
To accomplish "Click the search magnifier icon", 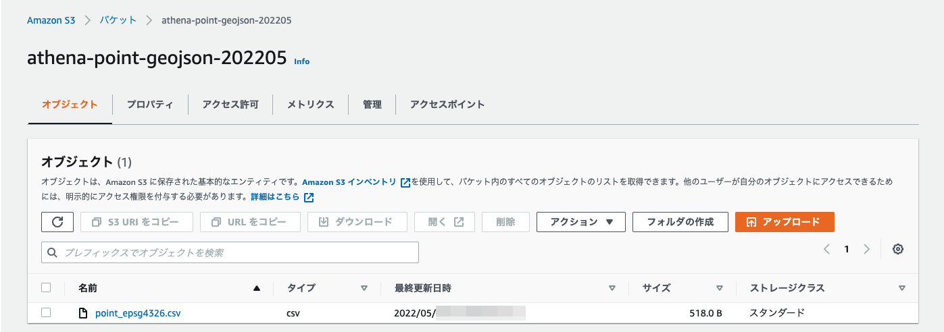I will (x=53, y=252).
